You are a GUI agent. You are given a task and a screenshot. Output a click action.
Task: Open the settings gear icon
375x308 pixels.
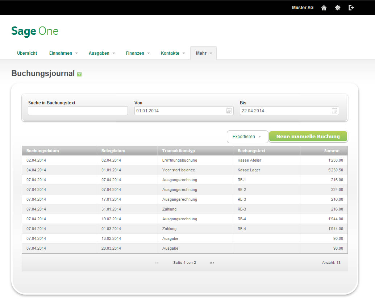point(337,8)
